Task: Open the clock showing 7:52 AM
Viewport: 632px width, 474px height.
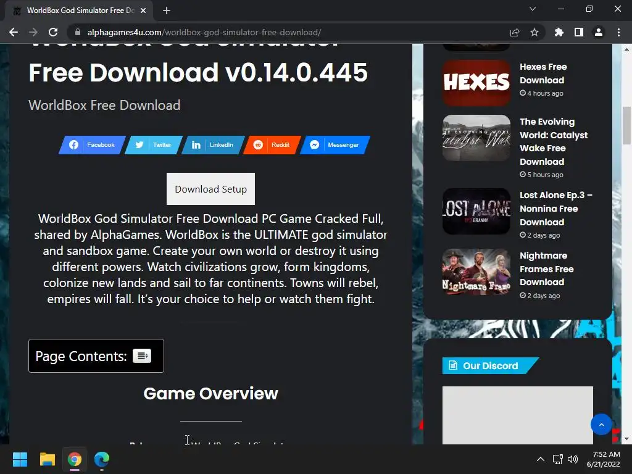Action: pos(604,459)
